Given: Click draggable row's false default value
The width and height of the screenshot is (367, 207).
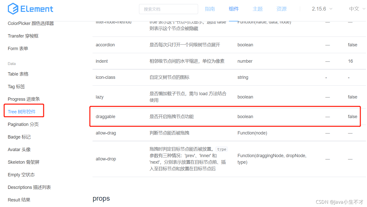Looking at the screenshot, I should (352, 117).
